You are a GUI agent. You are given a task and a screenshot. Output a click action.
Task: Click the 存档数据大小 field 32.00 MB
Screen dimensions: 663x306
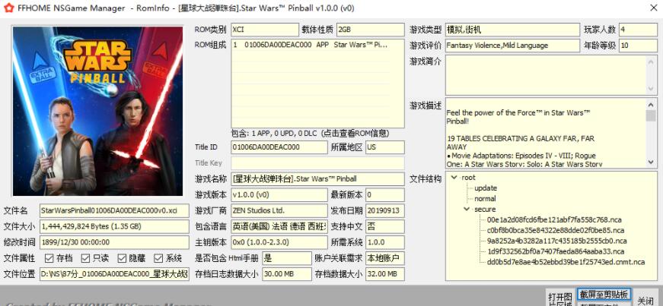pyautogui.click(x=385, y=274)
